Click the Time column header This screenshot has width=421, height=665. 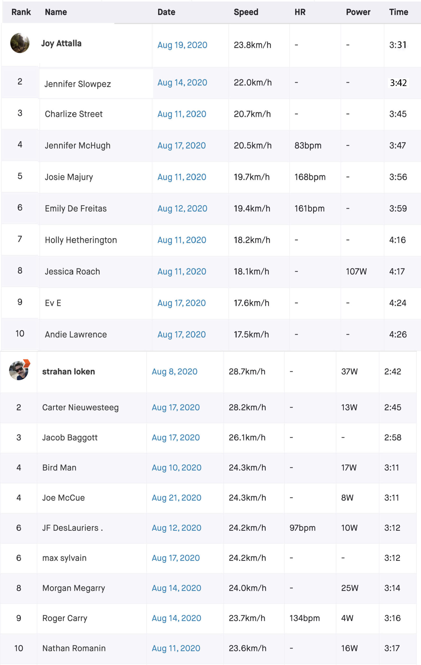398,12
